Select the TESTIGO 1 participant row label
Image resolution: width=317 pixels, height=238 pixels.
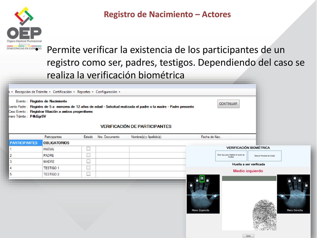pos(51,168)
